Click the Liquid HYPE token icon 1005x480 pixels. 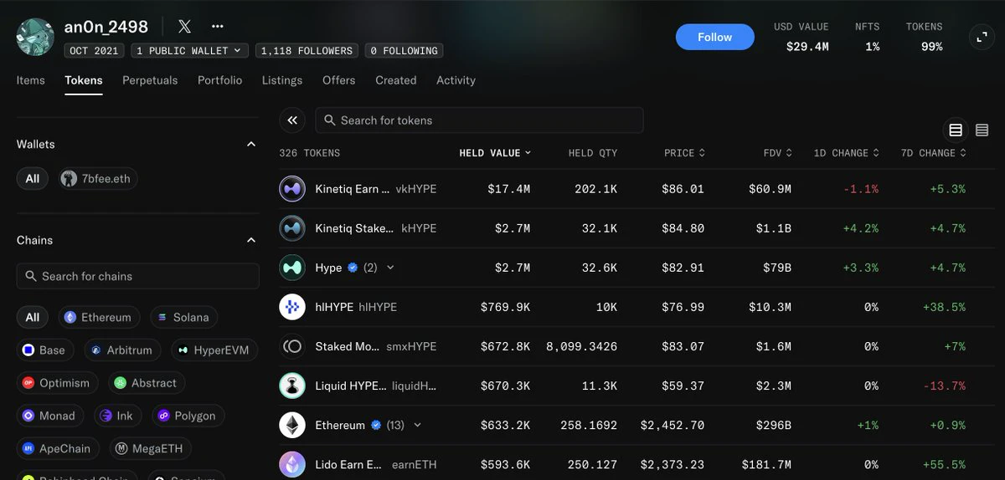(292, 386)
